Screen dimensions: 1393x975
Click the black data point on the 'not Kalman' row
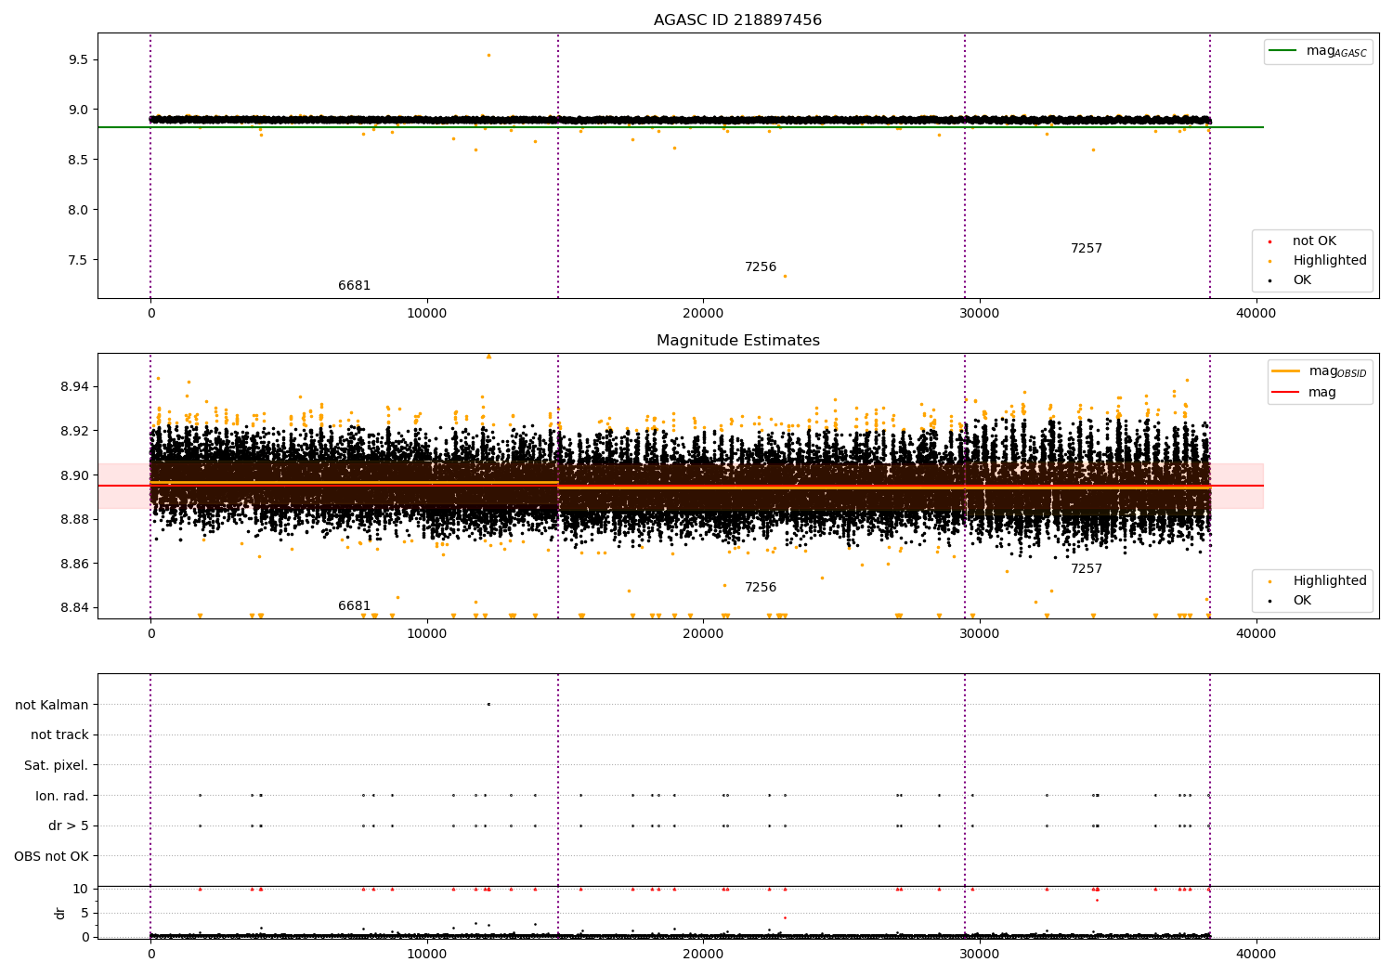[488, 704]
